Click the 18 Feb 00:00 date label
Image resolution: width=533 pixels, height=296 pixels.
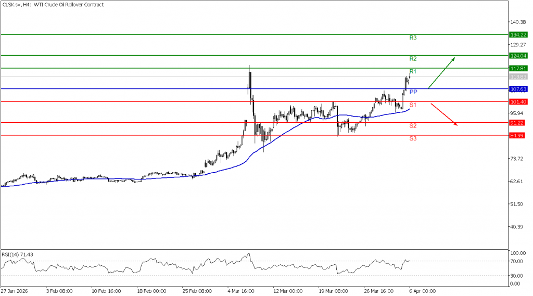pyautogui.click(x=151, y=291)
